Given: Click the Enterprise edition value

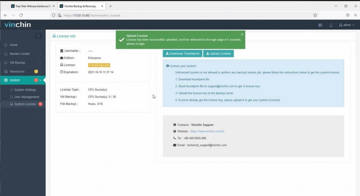Looking at the screenshot, I should click(x=94, y=58).
